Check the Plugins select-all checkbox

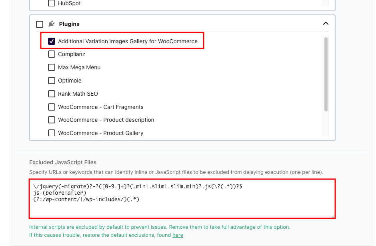(x=40, y=24)
